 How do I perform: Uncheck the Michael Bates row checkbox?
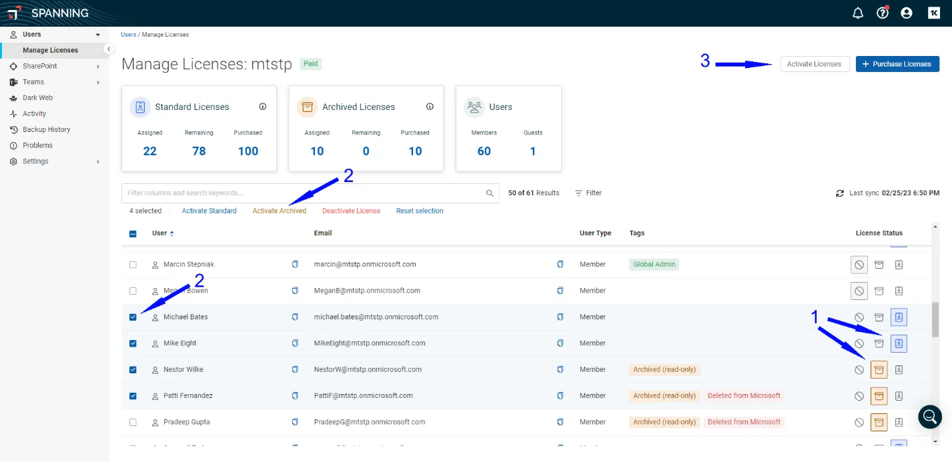coord(133,317)
